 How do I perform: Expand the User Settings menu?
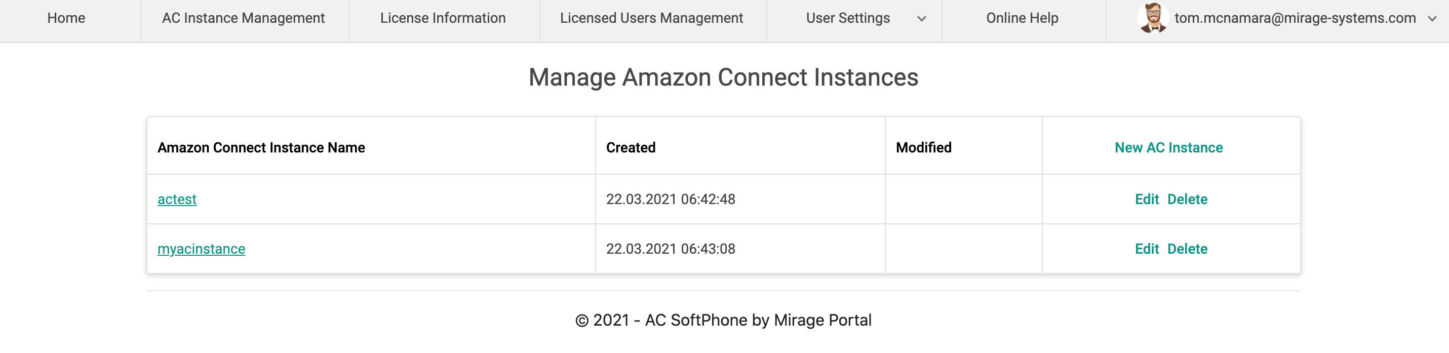tap(848, 18)
